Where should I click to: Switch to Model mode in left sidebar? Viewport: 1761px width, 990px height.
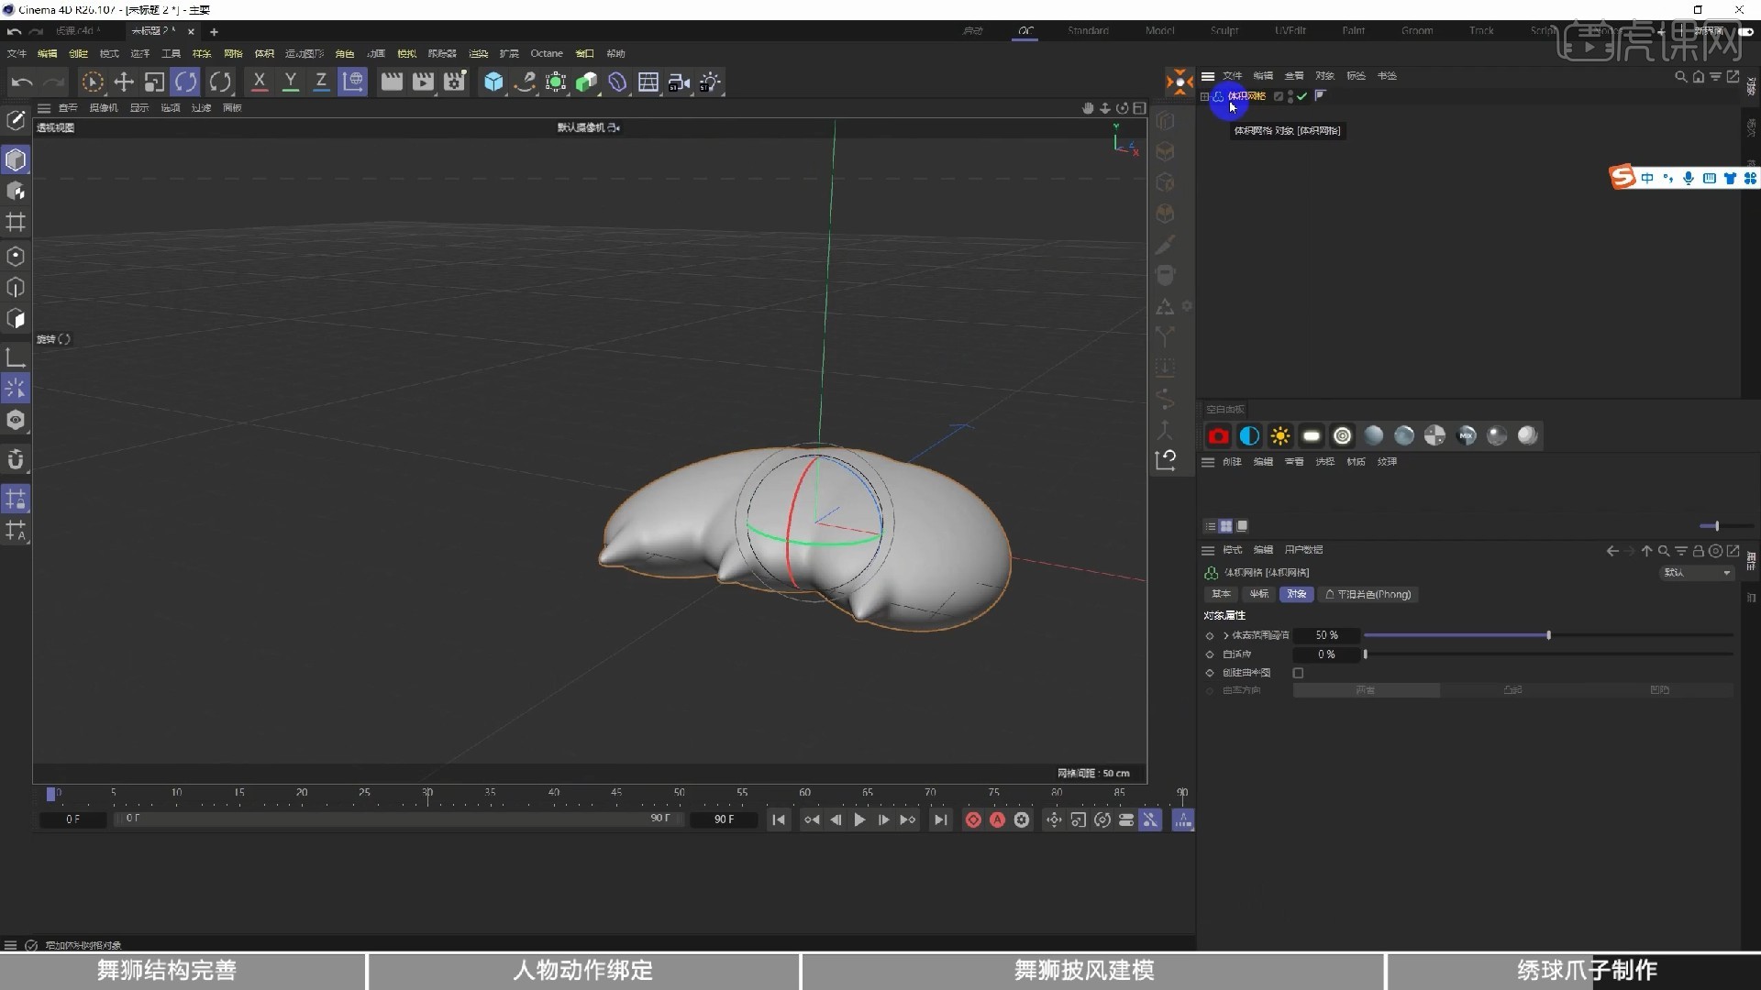point(16,160)
